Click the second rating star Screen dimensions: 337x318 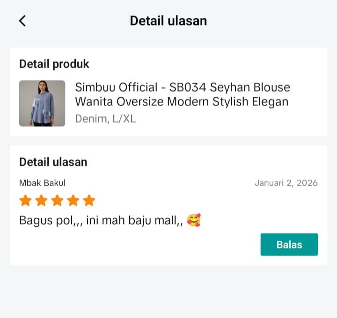coord(41,200)
